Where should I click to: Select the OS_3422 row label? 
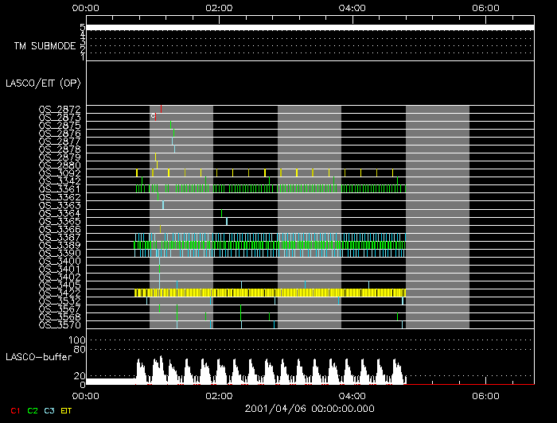(x=60, y=293)
